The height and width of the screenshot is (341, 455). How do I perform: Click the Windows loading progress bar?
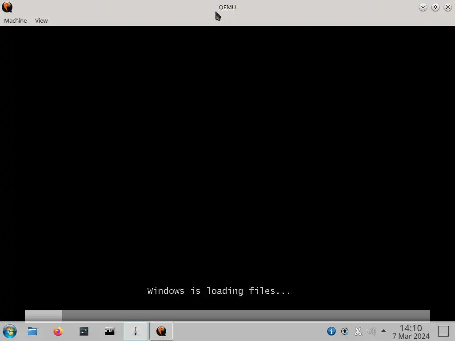pyautogui.click(x=227, y=316)
